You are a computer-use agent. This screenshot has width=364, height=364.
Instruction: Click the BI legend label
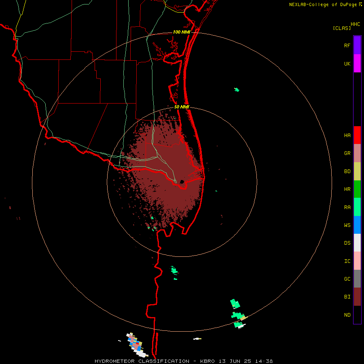pyautogui.click(x=347, y=297)
